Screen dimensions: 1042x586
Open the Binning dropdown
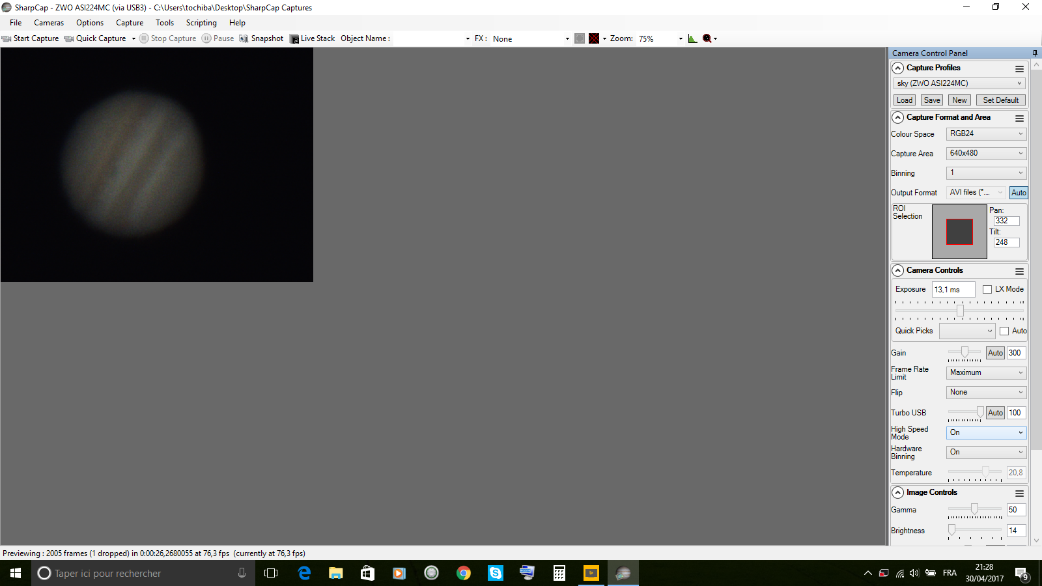(986, 173)
